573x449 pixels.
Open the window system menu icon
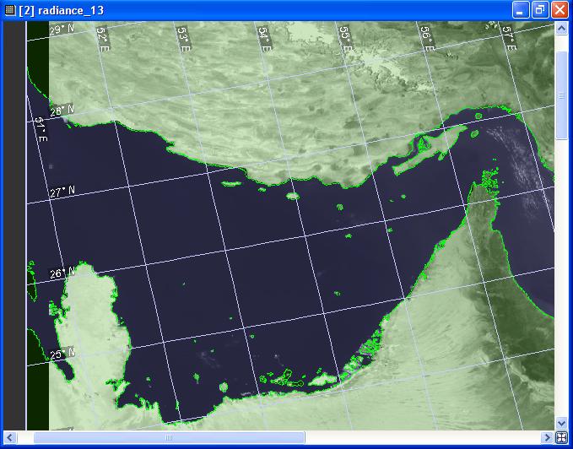click(9, 10)
